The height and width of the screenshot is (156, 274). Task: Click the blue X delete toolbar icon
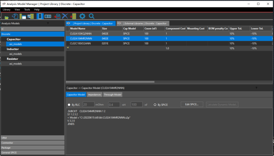pos(65,16)
